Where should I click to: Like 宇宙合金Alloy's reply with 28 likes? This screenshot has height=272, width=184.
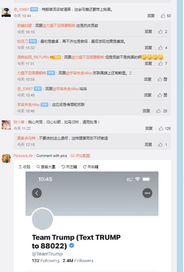(x=162, y=111)
